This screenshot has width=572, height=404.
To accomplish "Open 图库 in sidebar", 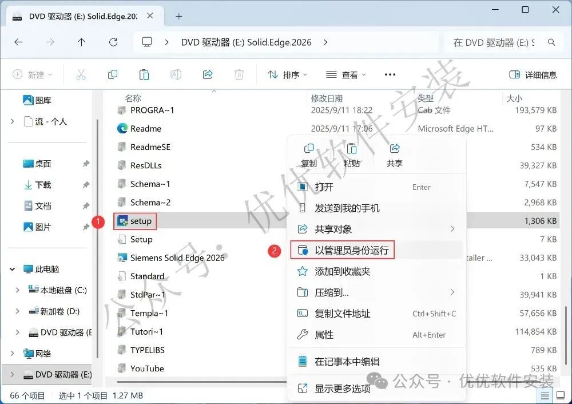I will tap(37, 100).
